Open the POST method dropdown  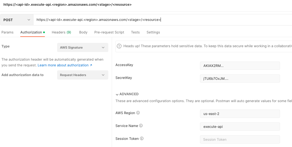17,20
